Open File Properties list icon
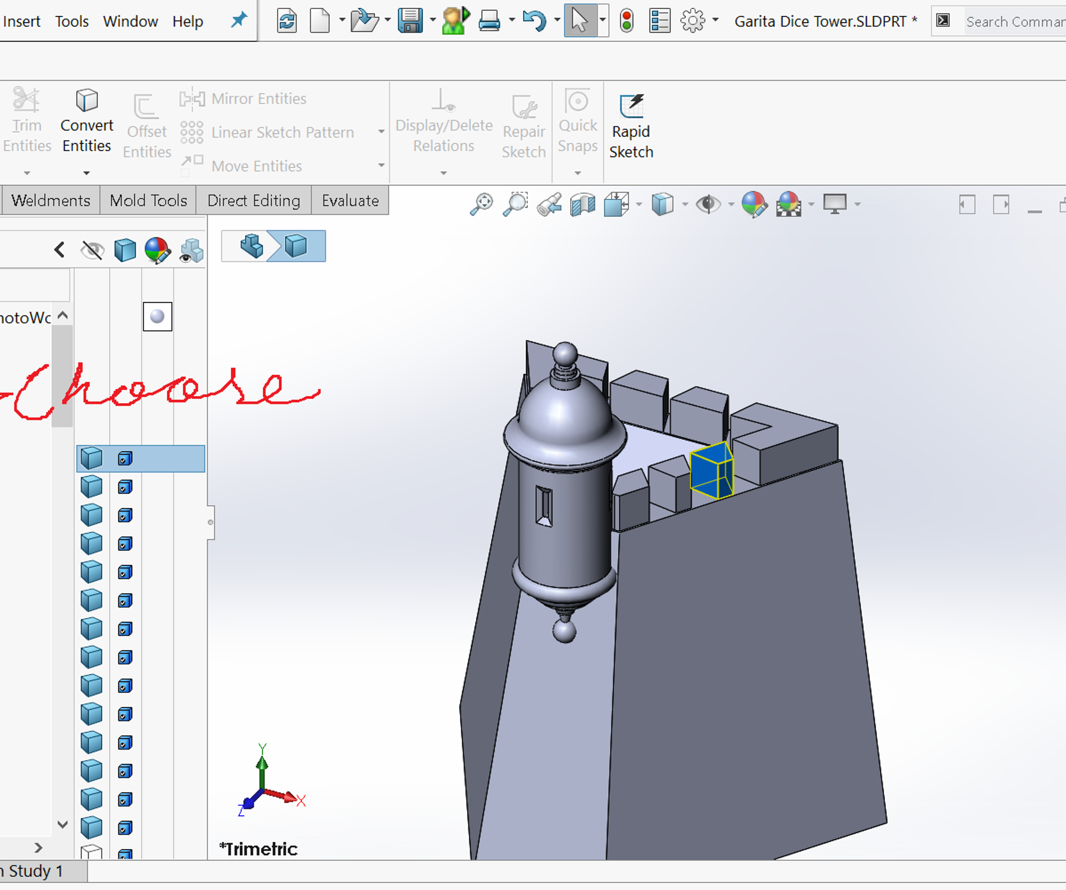 pyautogui.click(x=659, y=21)
